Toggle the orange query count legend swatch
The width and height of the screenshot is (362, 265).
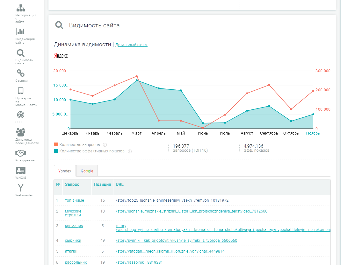[56, 145]
